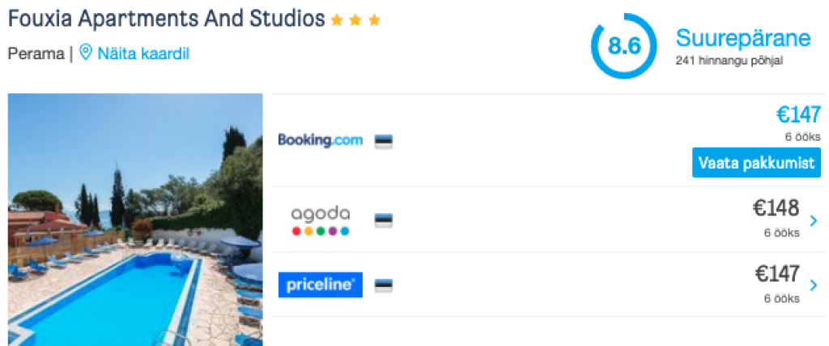Select the €147 priceline price
Viewport: 829px width, 346px height.
(x=776, y=274)
